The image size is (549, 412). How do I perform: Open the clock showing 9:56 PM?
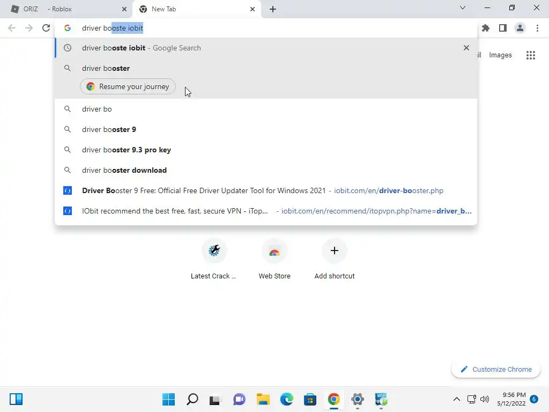(511, 399)
